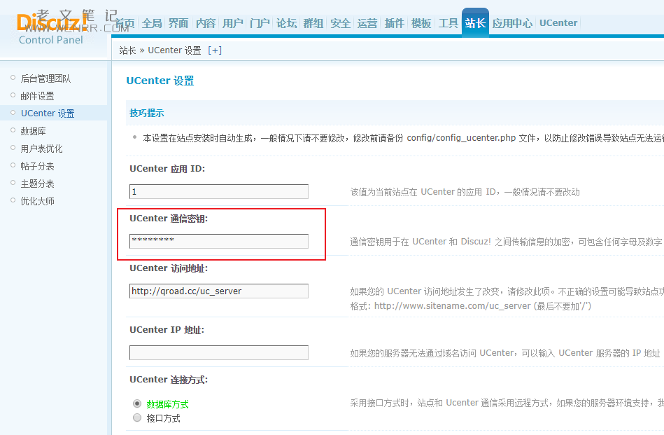Click the UCenter 应用 ID input field

point(219,192)
